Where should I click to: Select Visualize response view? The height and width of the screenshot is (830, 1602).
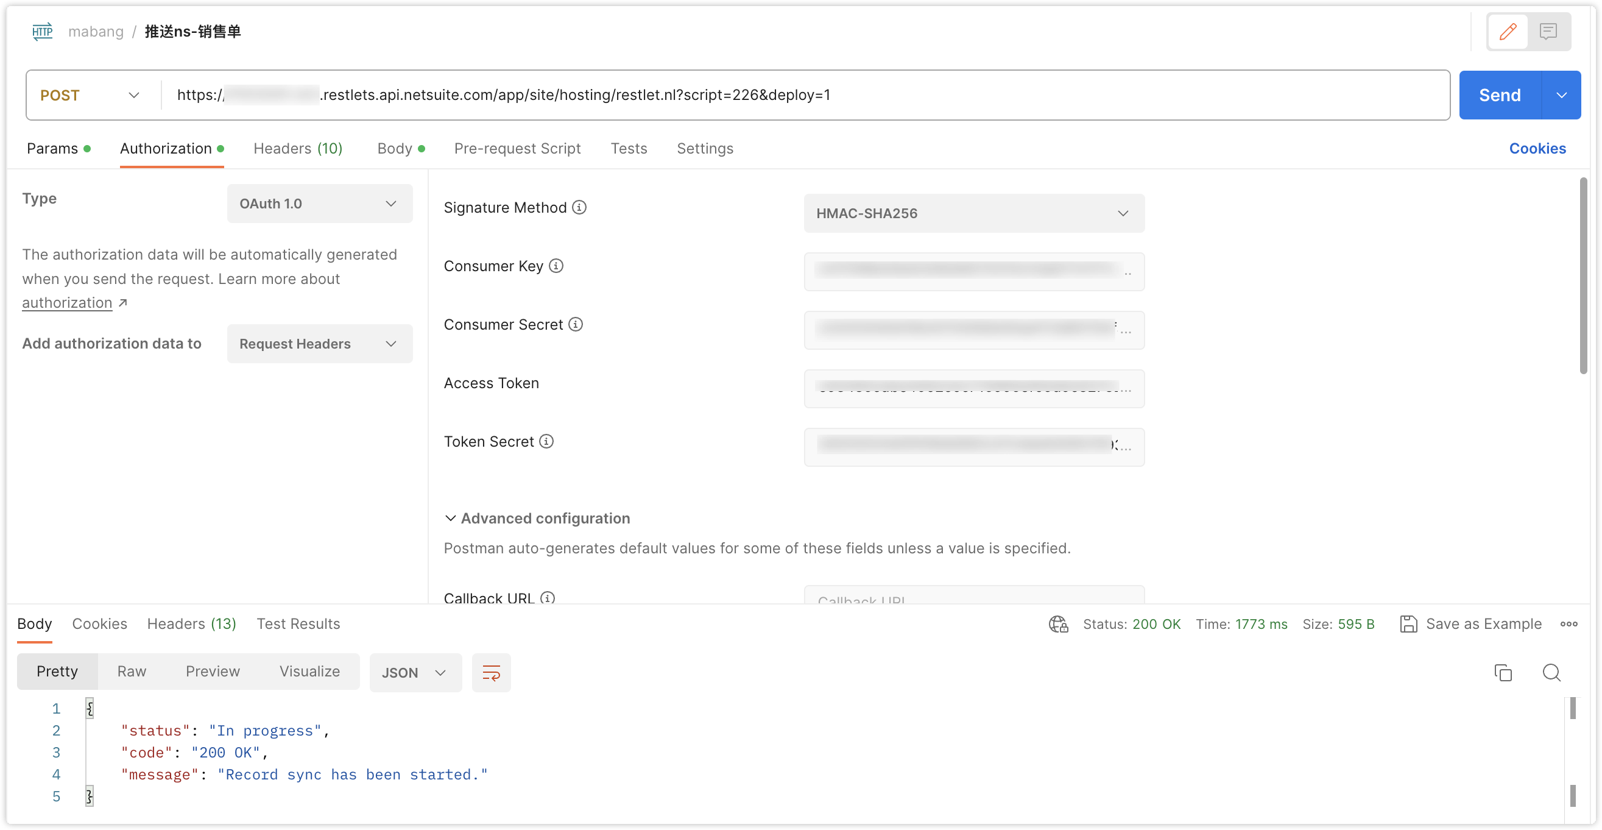tap(309, 672)
